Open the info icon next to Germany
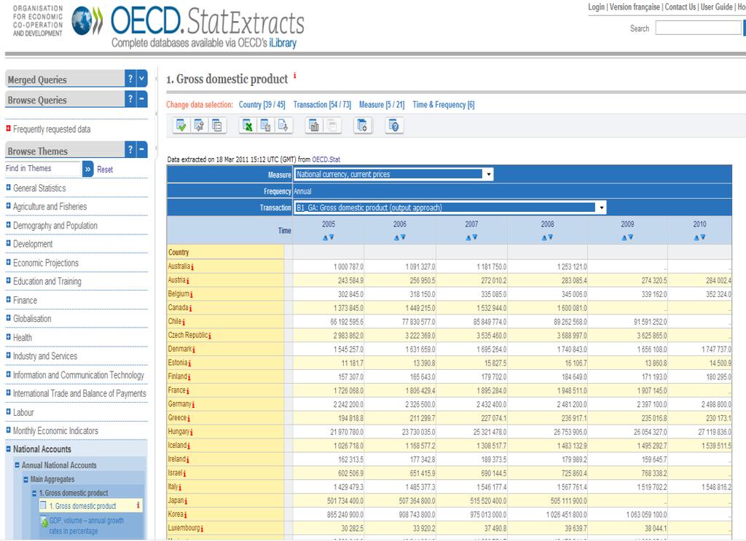The image size is (746, 541). tap(193, 405)
